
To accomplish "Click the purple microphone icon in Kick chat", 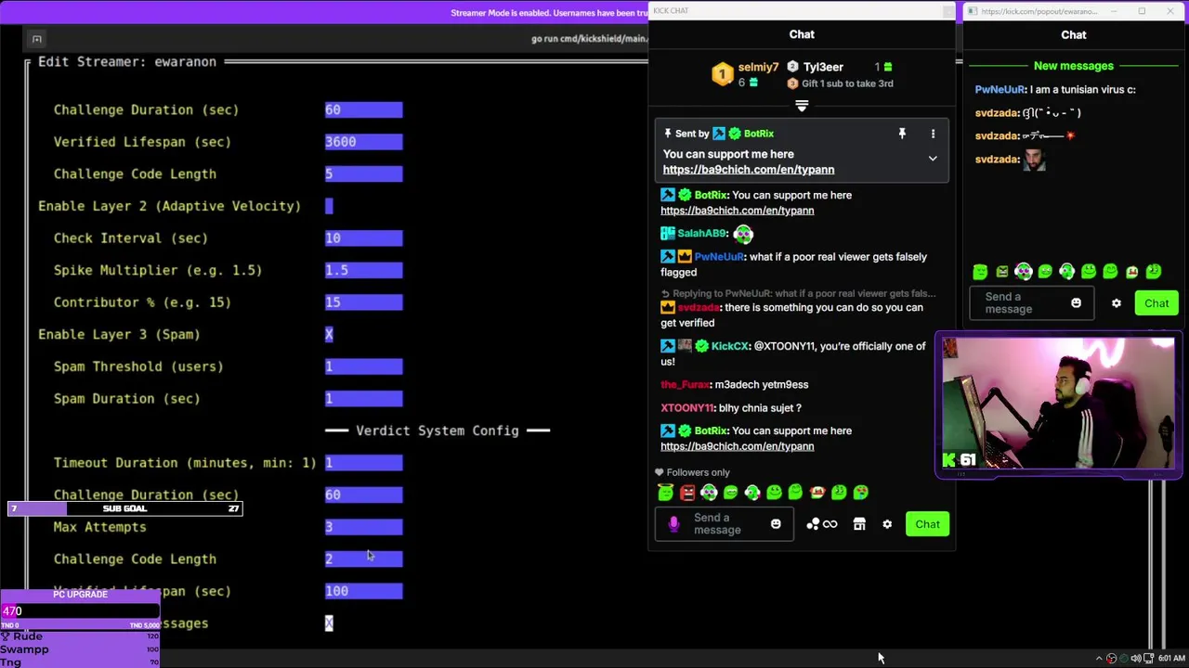I will pyautogui.click(x=674, y=524).
